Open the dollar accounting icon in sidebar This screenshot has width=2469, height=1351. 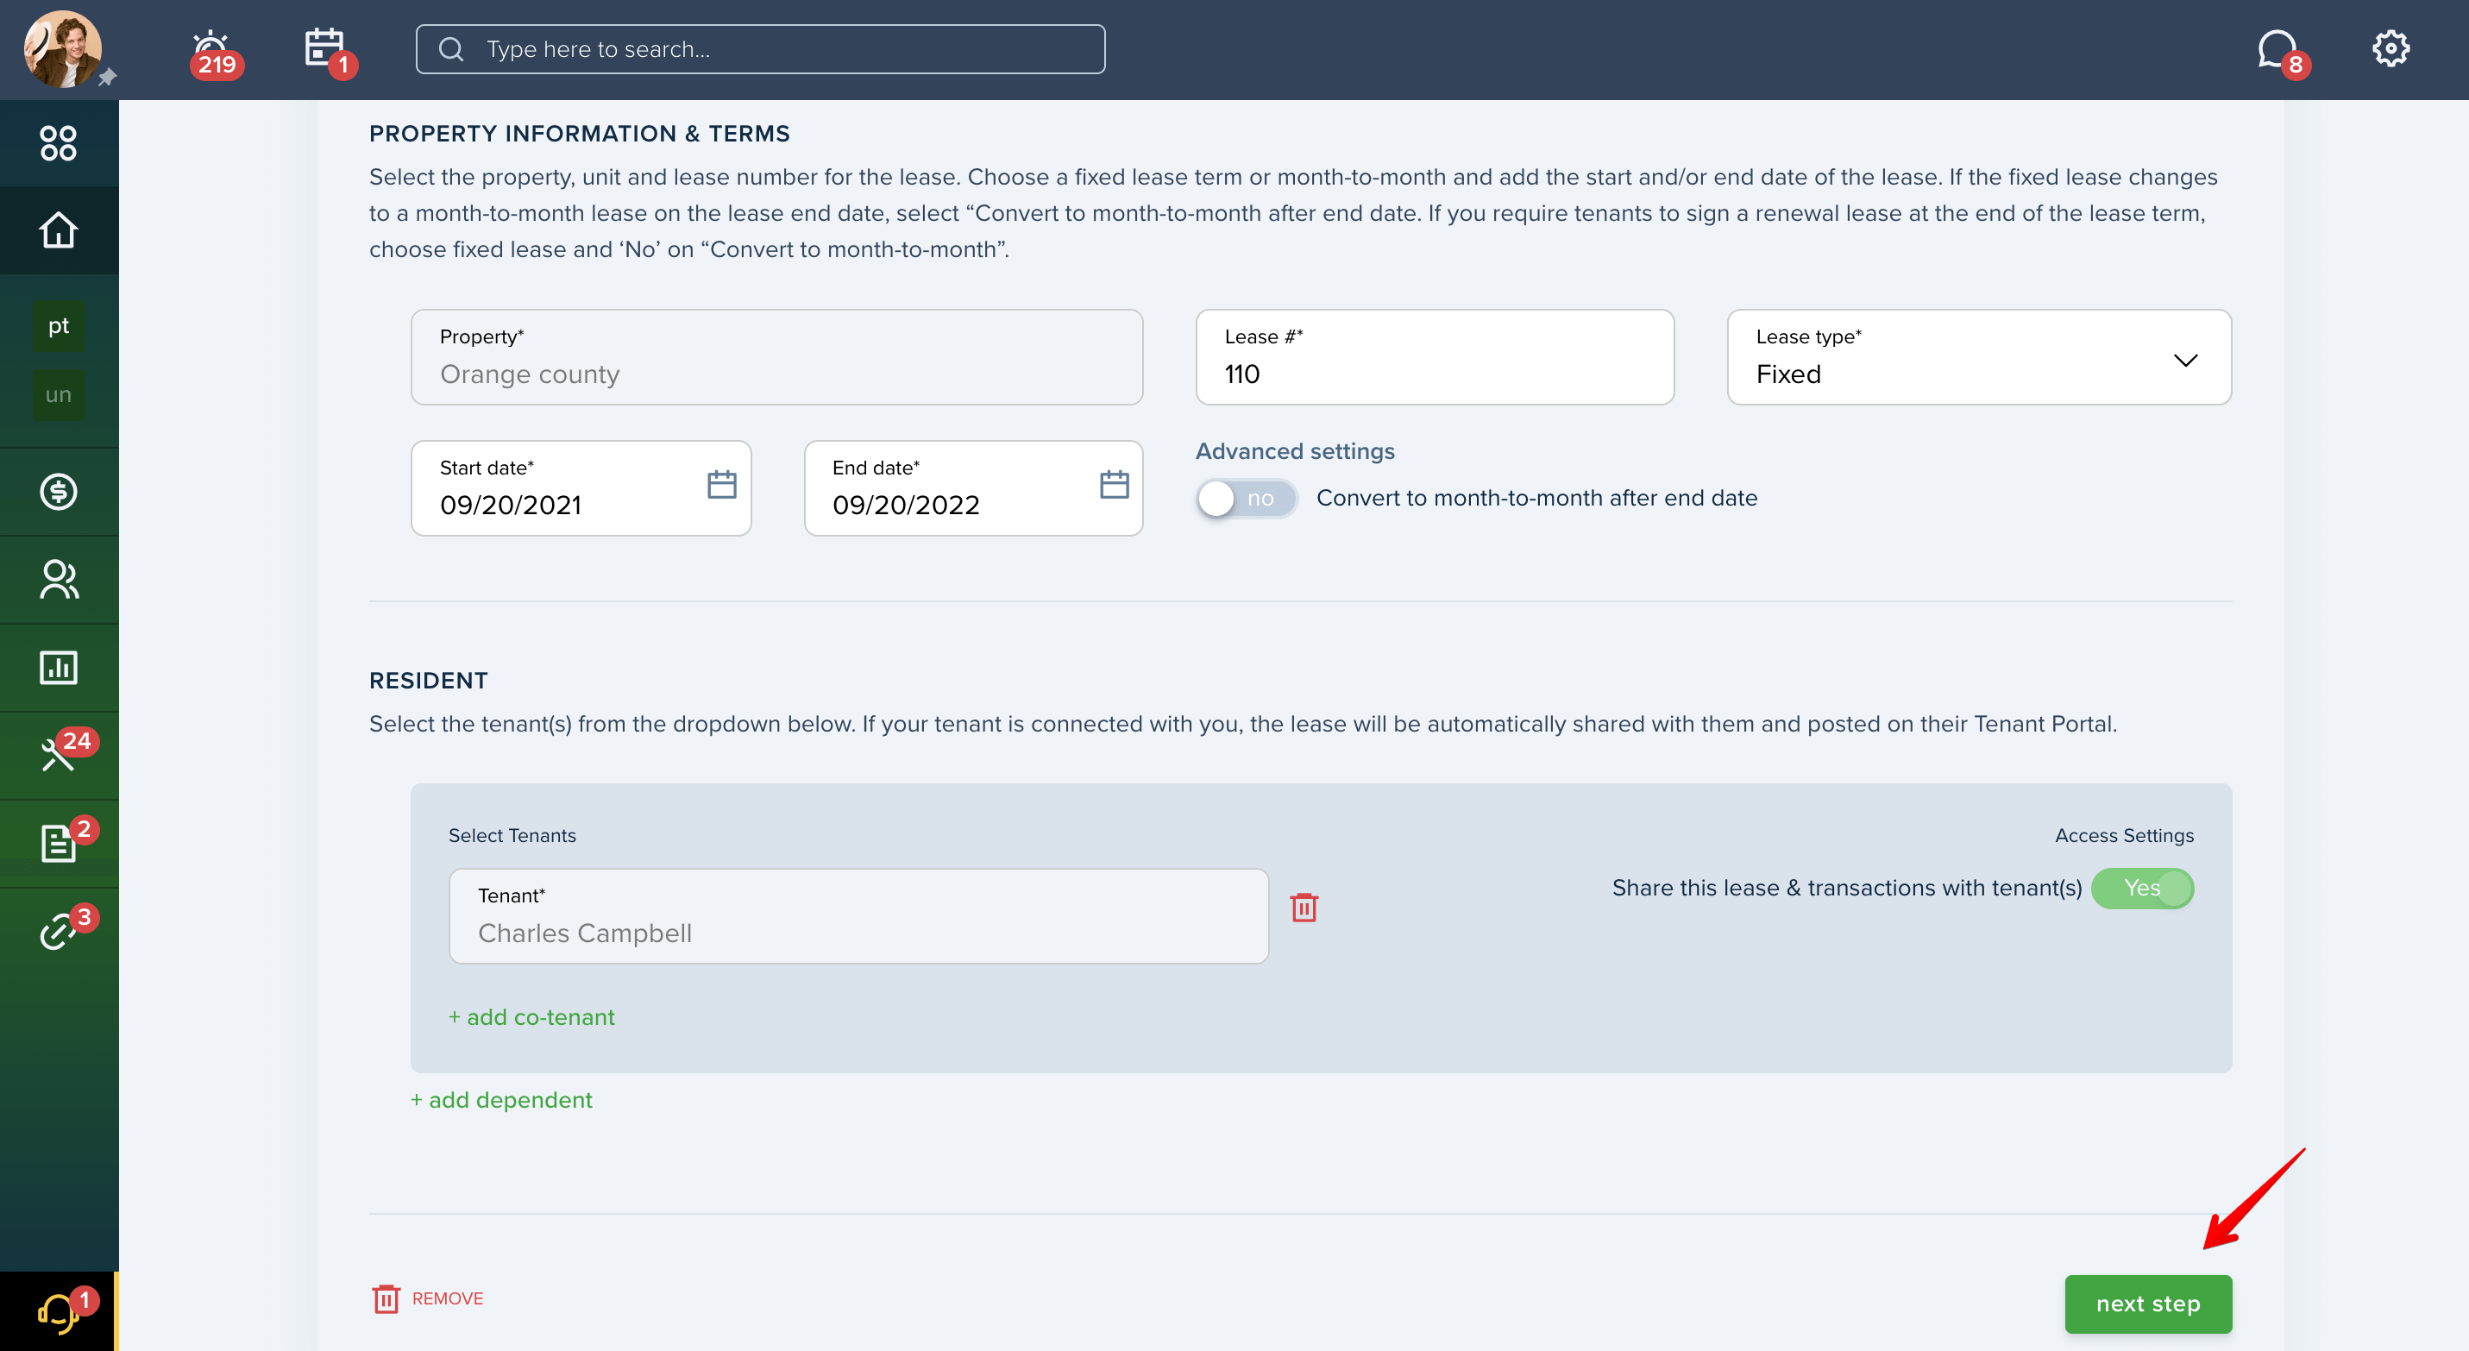click(59, 492)
